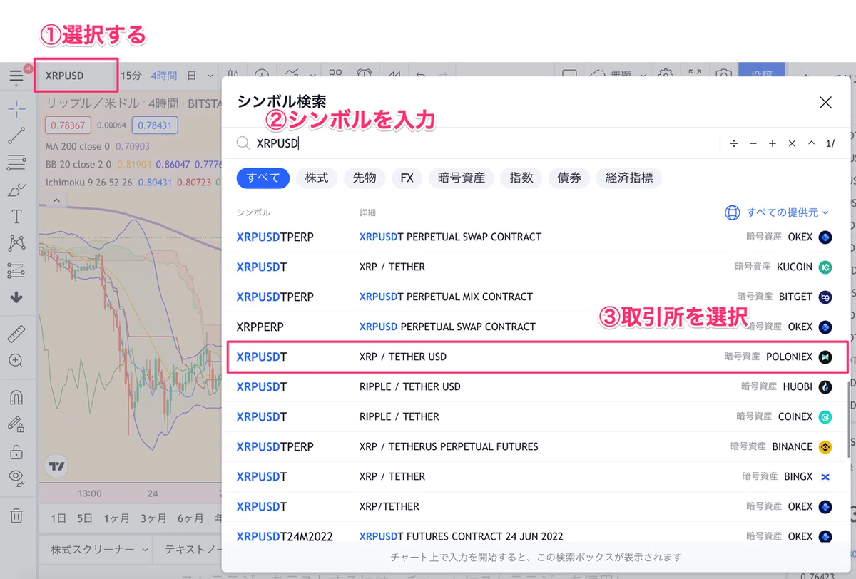The image size is (856, 579).
Task: Open the すべての提供元 sources dropdown
Action: 778,212
